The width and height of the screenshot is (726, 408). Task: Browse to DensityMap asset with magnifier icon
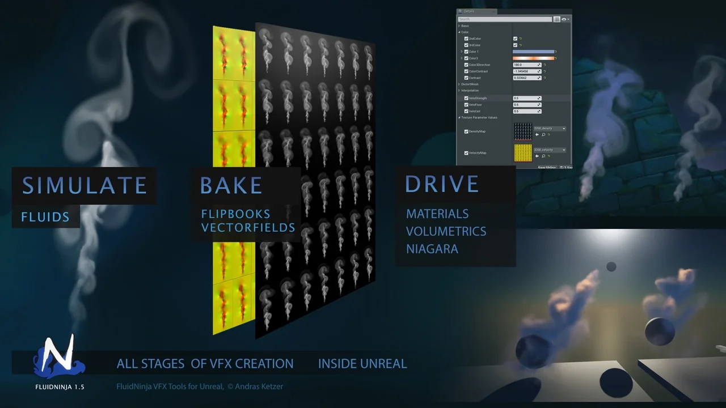point(543,135)
